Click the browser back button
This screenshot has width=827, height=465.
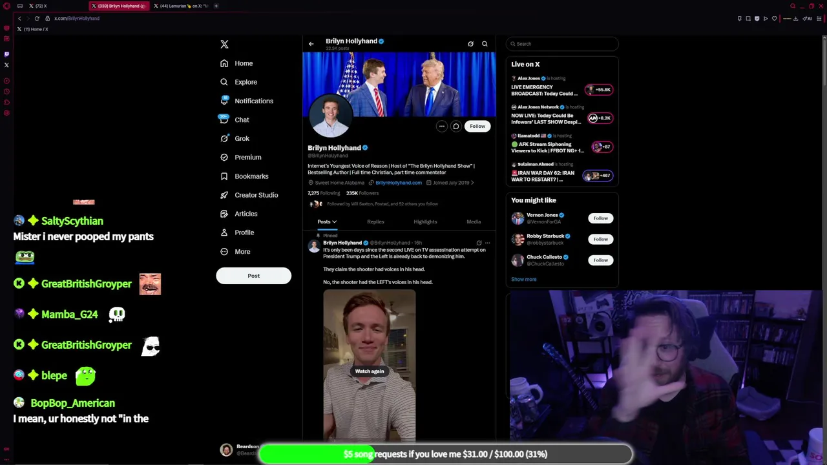click(x=19, y=18)
